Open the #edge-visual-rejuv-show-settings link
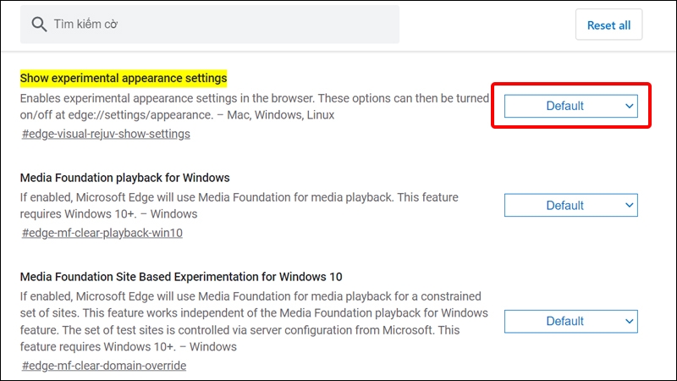 [106, 134]
